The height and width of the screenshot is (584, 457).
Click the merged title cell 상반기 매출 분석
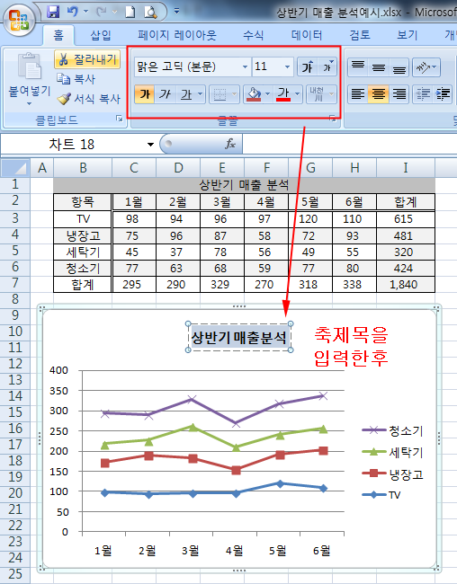[244, 185]
